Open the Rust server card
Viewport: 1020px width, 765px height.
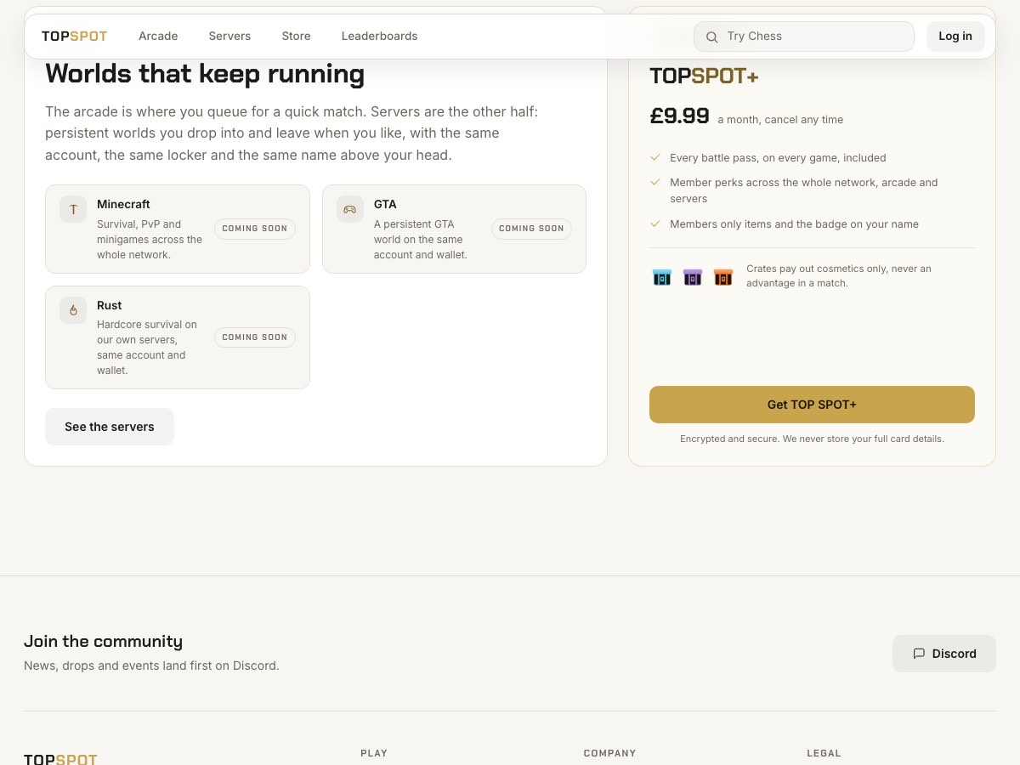click(x=178, y=337)
